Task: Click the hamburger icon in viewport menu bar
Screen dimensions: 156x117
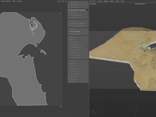Action: pos(91,1)
